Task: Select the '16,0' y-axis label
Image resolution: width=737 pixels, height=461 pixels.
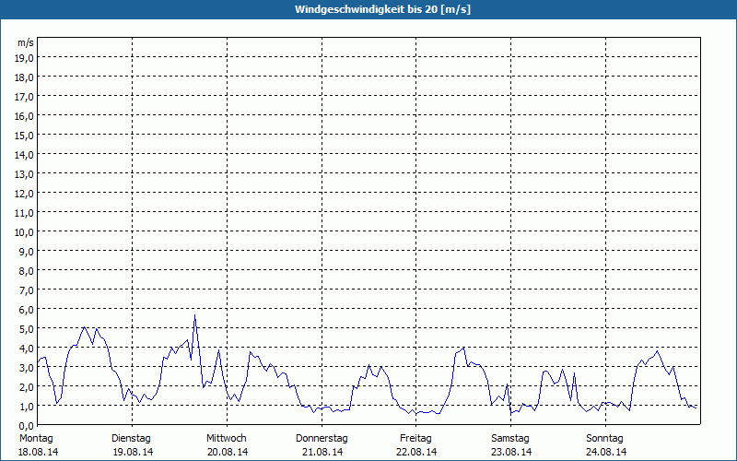Action: [25, 116]
